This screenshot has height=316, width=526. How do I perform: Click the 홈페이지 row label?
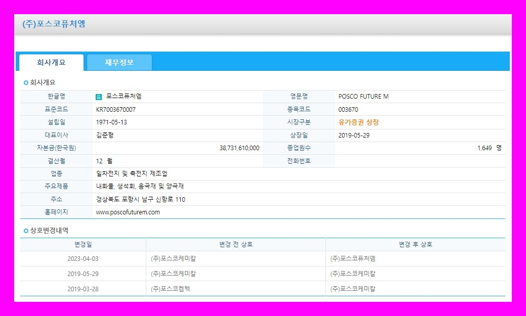[56, 212]
